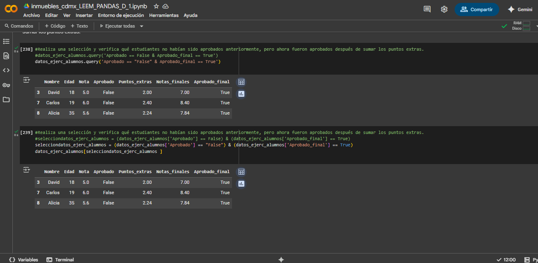Add a new code cell with + Código

pyautogui.click(x=55, y=26)
